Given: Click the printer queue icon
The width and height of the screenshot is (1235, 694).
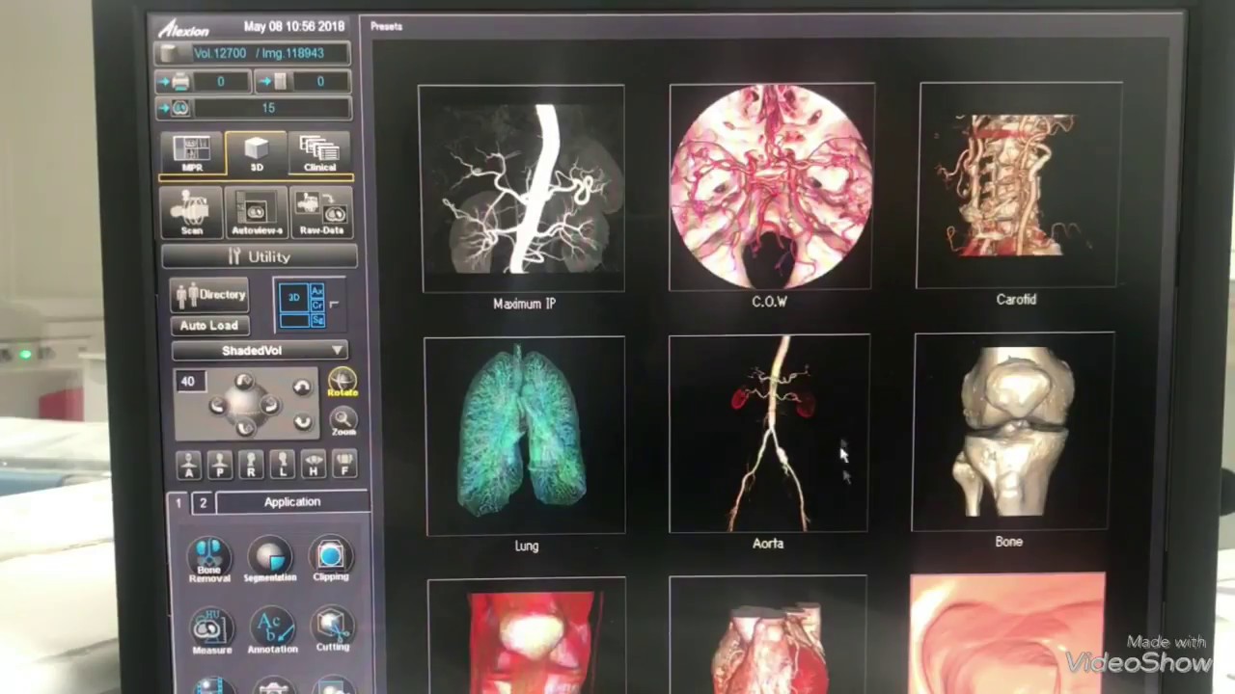Looking at the screenshot, I should point(180,83).
